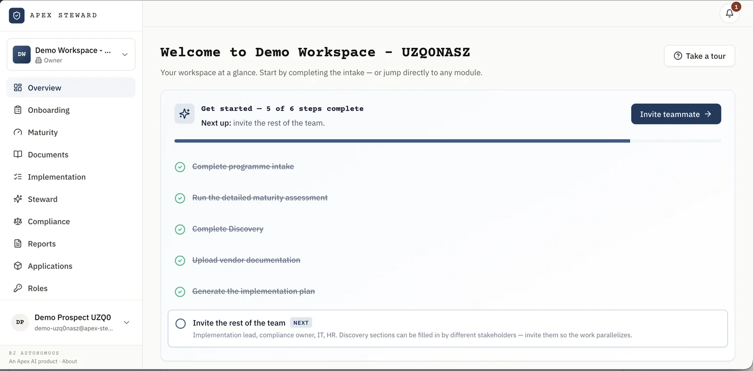Open notifications bell icon

pyautogui.click(x=729, y=13)
